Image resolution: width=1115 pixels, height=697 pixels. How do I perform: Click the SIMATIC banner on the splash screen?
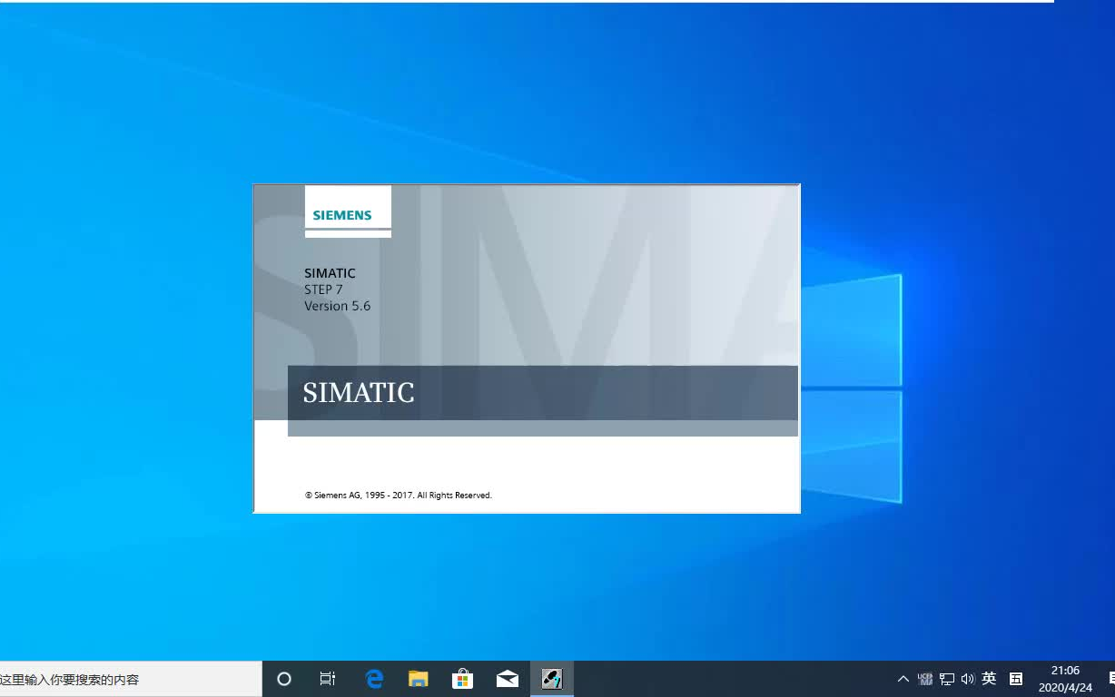(x=359, y=393)
